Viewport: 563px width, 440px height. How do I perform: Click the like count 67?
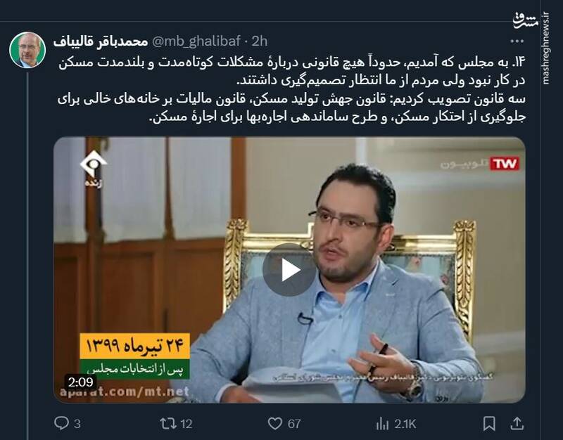294,425
